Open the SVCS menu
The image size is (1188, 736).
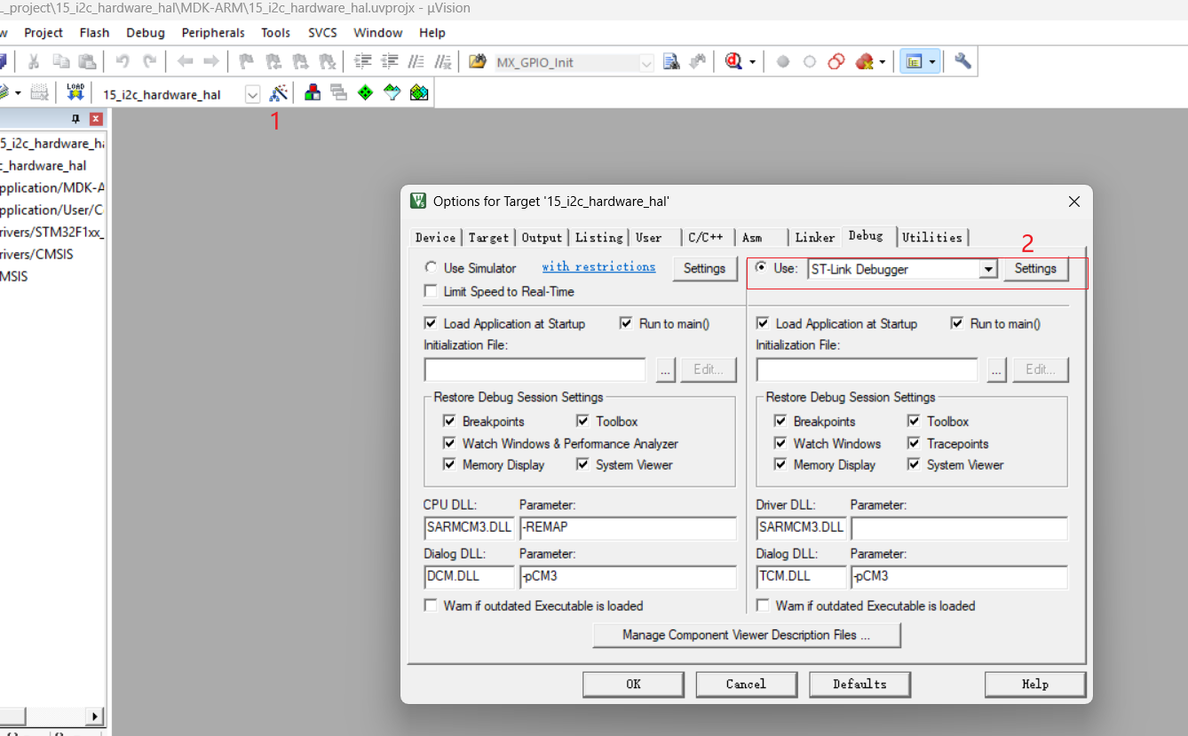click(322, 33)
